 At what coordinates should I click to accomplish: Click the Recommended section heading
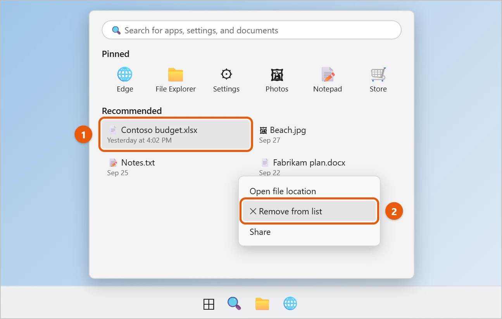[132, 111]
